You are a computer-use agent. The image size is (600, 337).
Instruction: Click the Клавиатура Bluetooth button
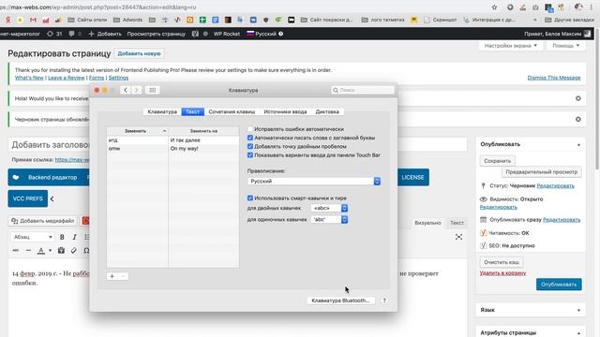coord(340,300)
